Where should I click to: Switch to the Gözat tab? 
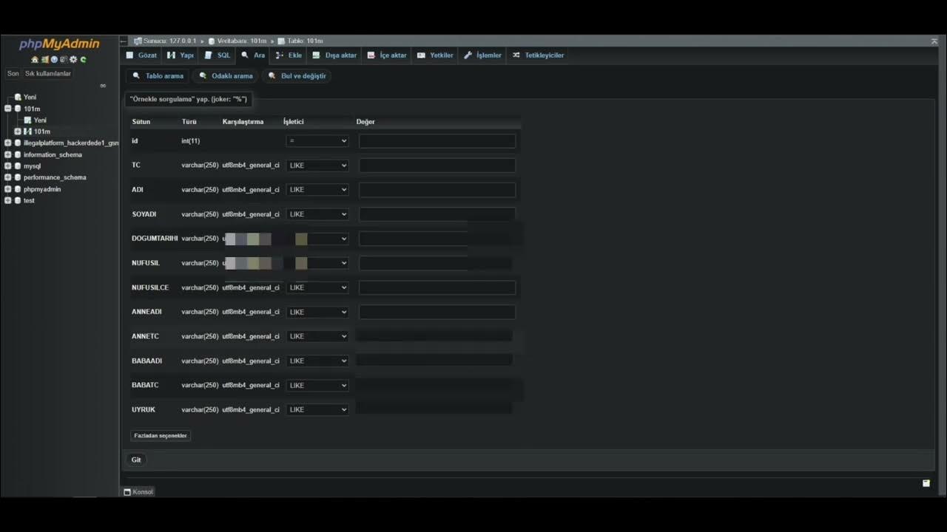141,55
